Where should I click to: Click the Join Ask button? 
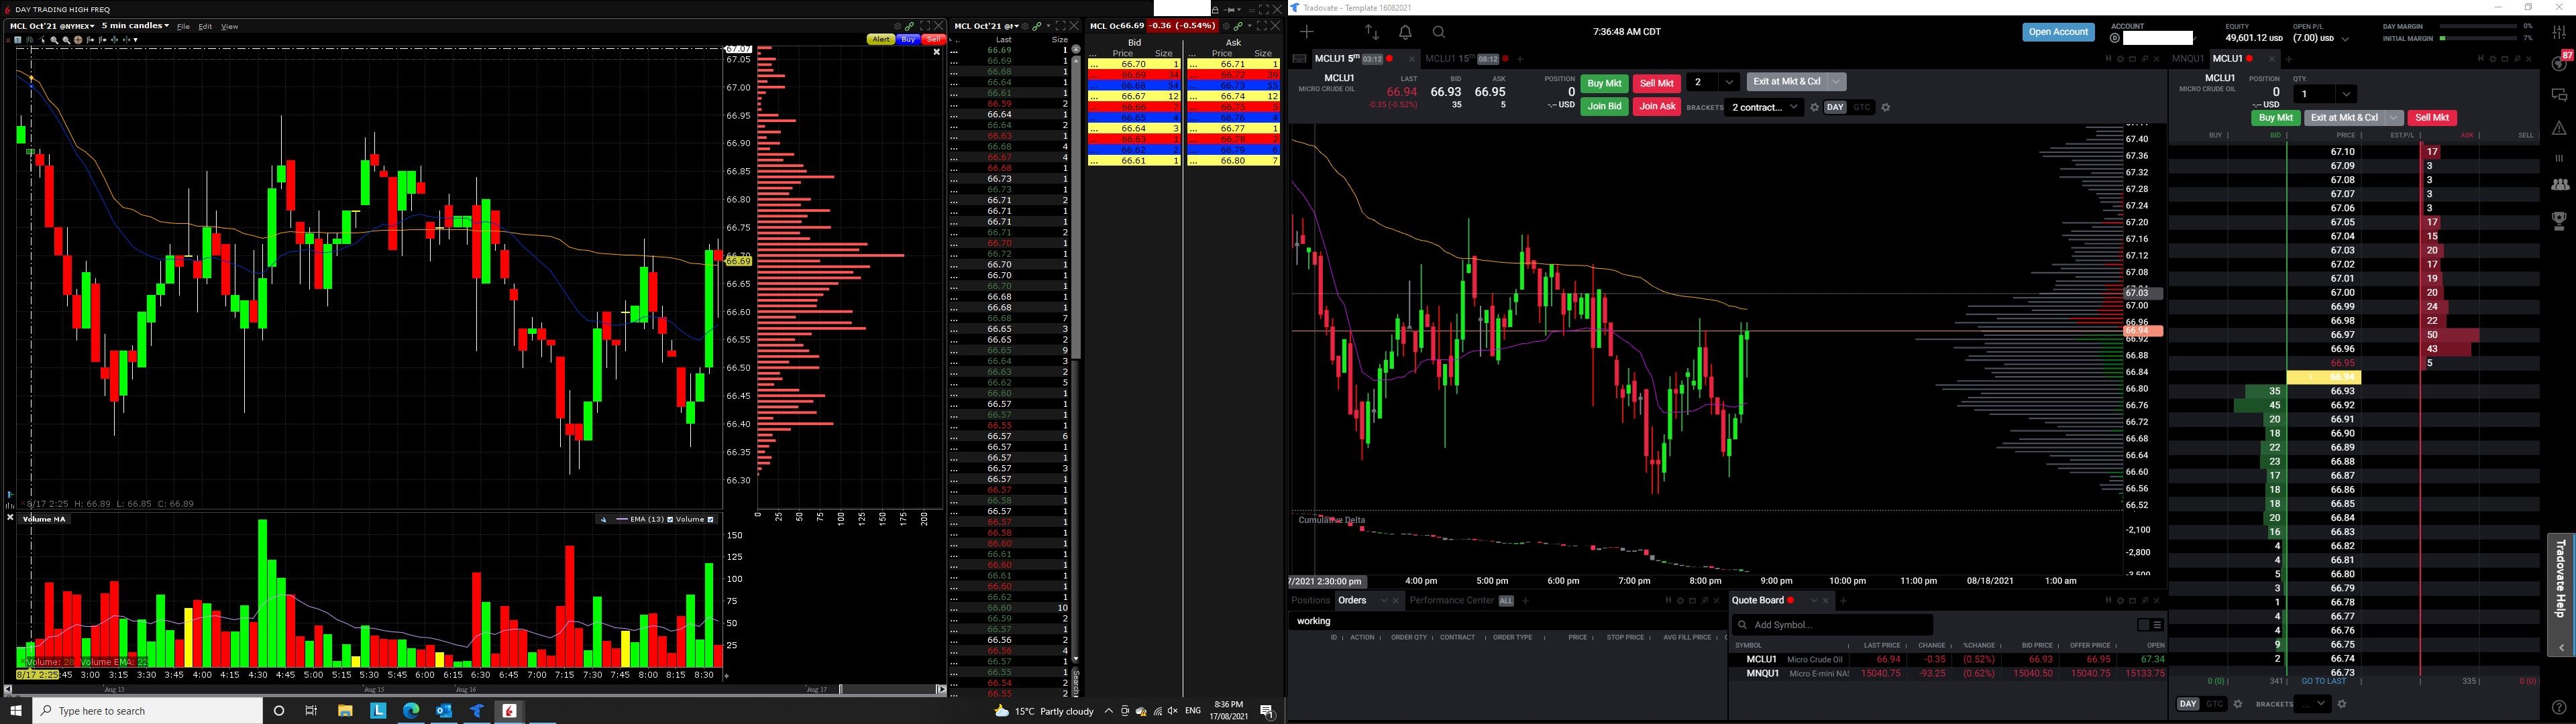point(1657,107)
